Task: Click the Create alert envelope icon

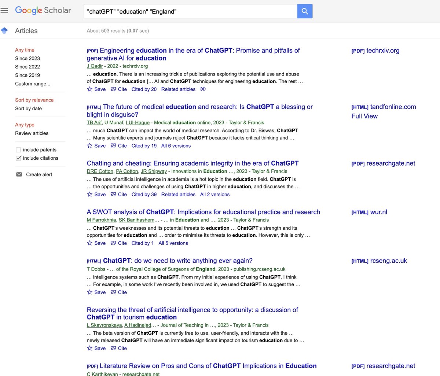Action: coord(19,174)
